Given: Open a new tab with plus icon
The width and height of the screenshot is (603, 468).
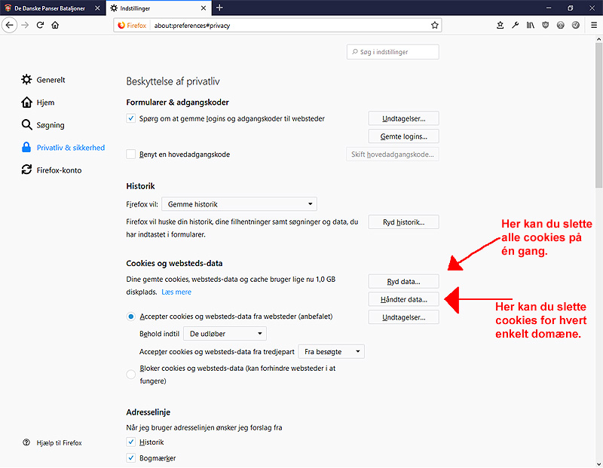Looking at the screenshot, I should pos(219,8).
